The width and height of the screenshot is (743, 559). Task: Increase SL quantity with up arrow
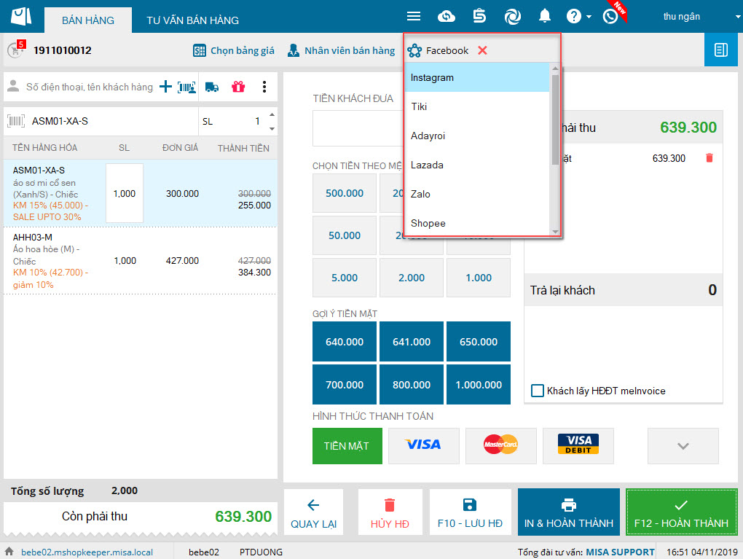coord(272,114)
